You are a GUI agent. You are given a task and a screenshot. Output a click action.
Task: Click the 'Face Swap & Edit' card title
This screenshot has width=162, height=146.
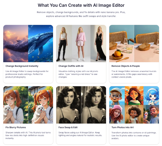[68, 127]
